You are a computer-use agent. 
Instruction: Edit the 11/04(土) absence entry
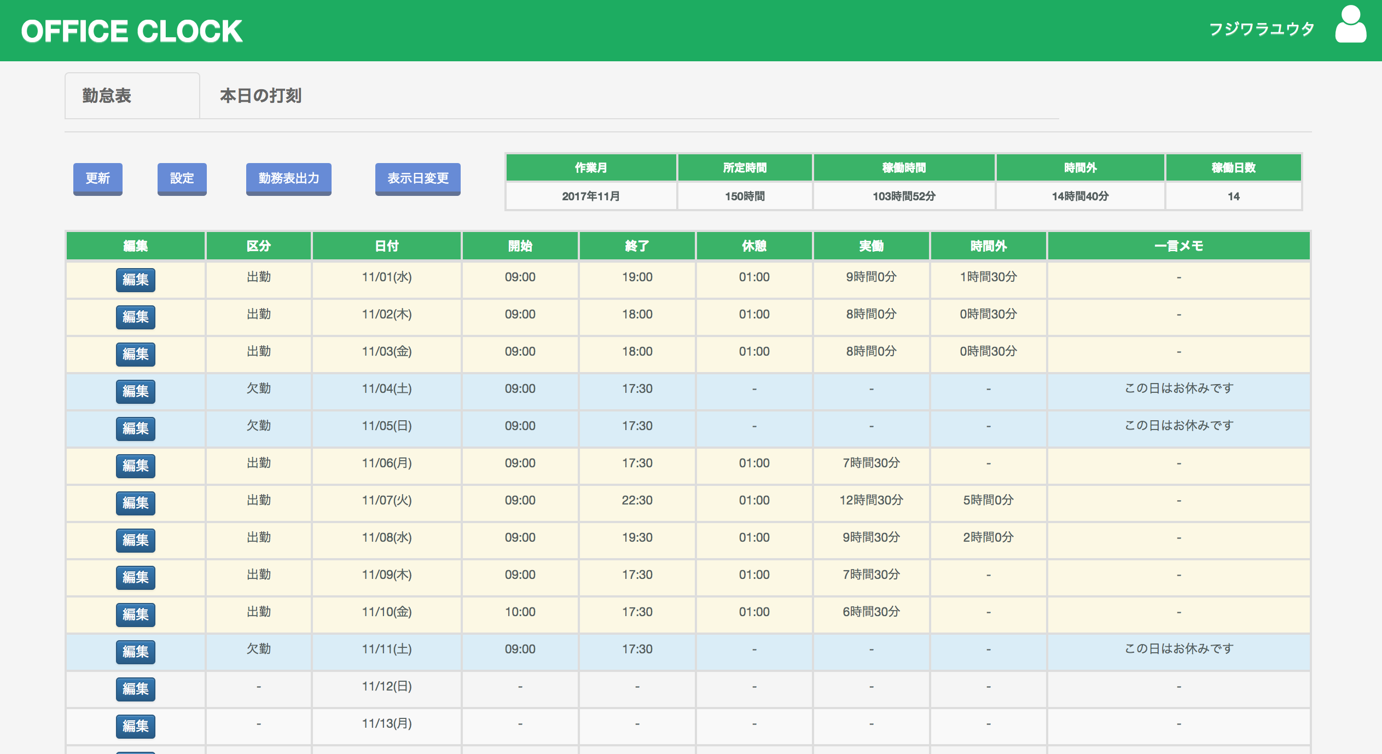tap(135, 392)
